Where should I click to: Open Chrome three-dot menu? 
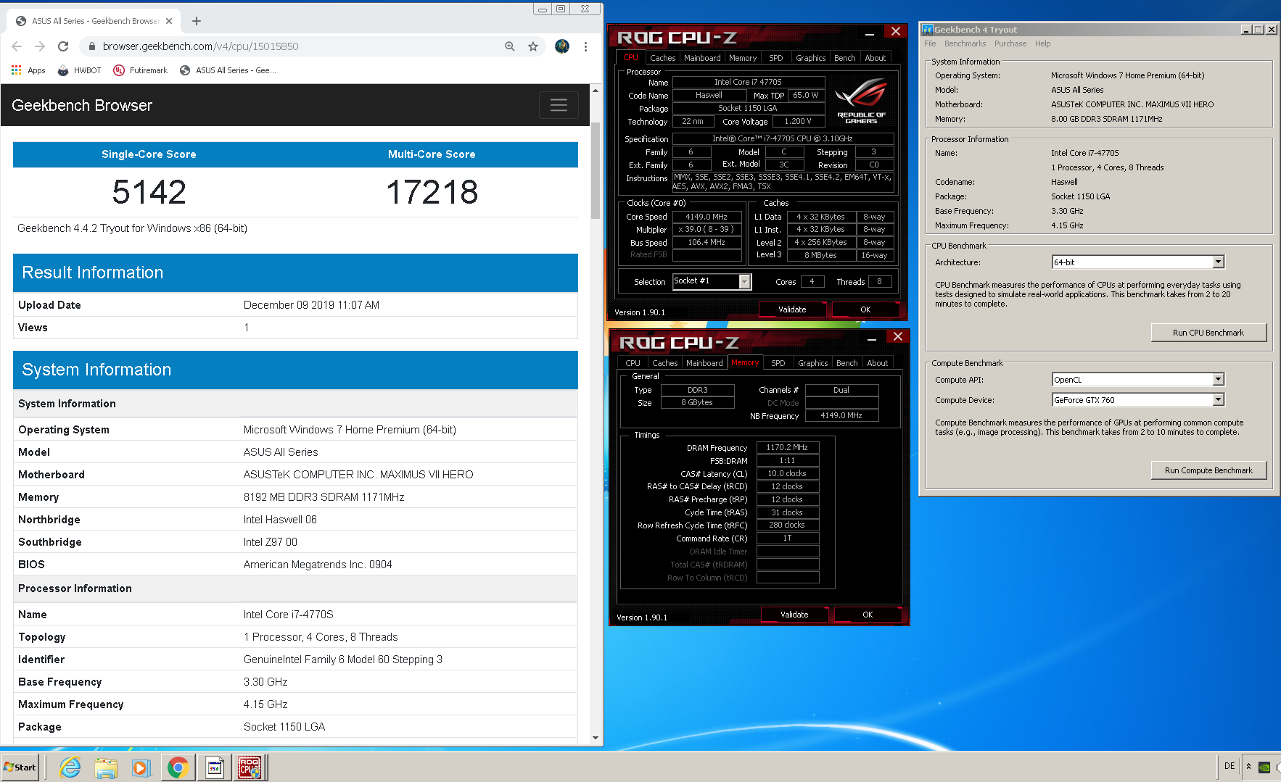pyautogui.click(x=585, y=46)
